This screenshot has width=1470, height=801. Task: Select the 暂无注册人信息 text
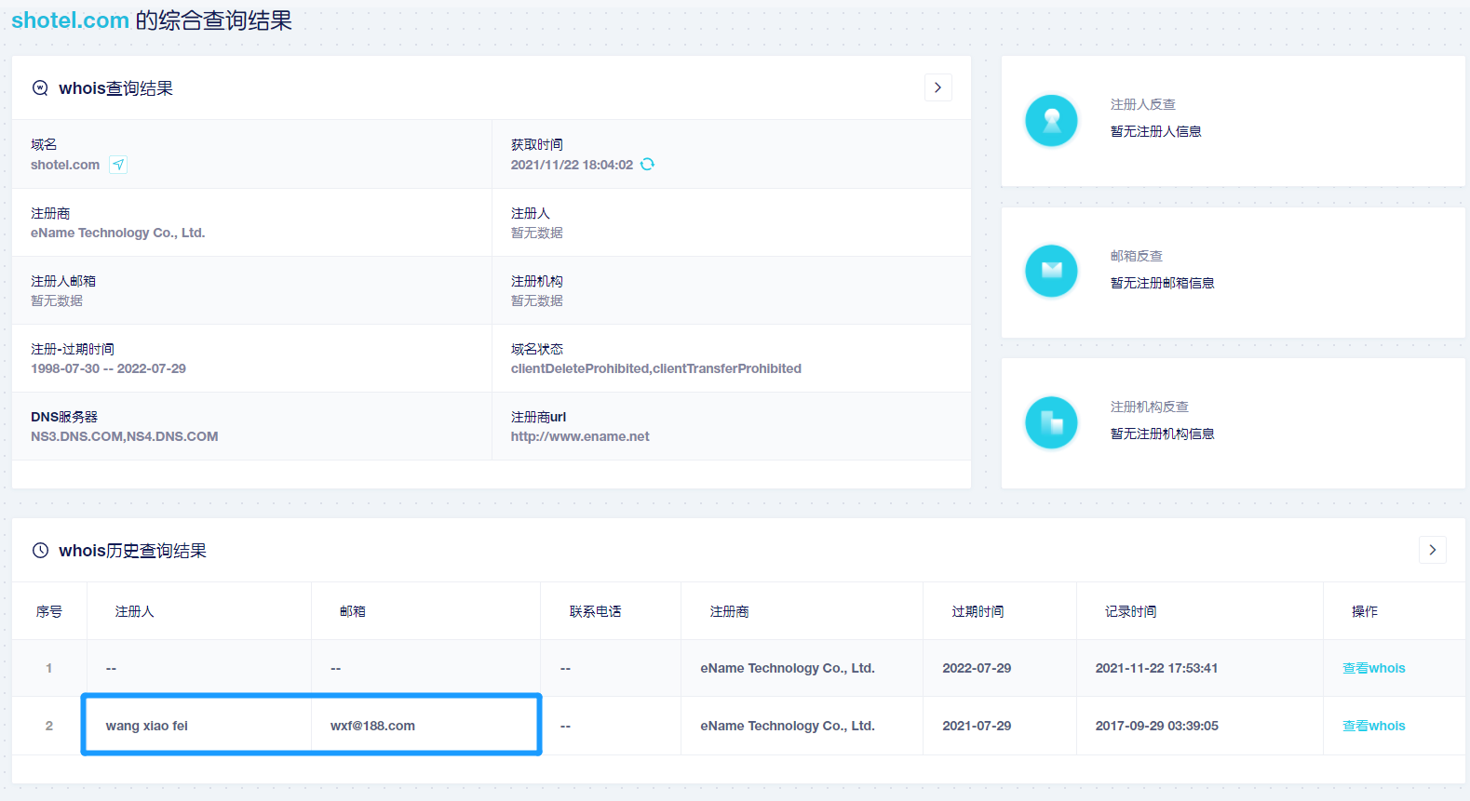point(1156,131)
